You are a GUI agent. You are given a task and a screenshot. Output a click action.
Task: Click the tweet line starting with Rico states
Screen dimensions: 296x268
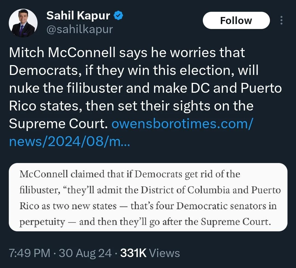point(131,106)
